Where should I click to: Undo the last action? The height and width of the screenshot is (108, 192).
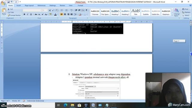[x=11, y=2]
